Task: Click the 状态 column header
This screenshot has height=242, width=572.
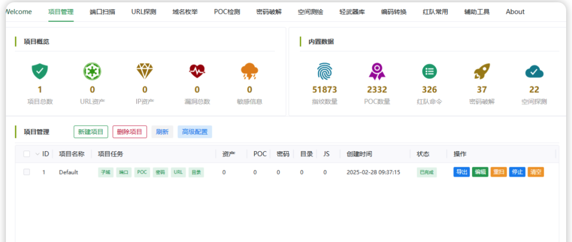Action: [x=423, y=154]
